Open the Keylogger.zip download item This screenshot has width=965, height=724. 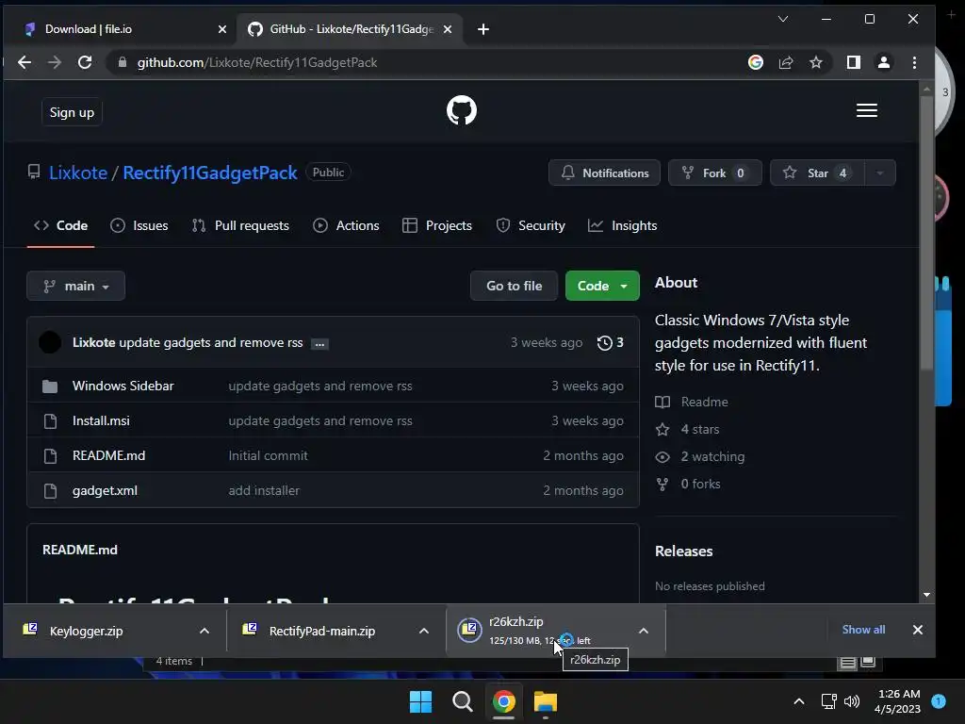coord(86,631)
